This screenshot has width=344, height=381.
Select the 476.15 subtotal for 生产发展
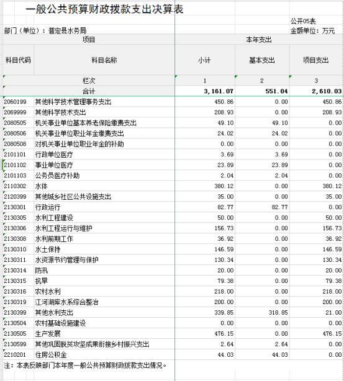pos(205,334)
